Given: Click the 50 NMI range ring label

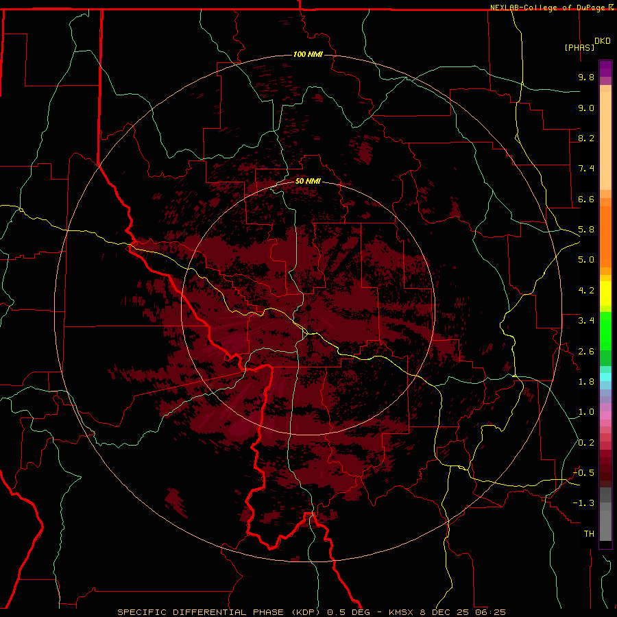Looking at the screenshot, I should pos(308,181).
